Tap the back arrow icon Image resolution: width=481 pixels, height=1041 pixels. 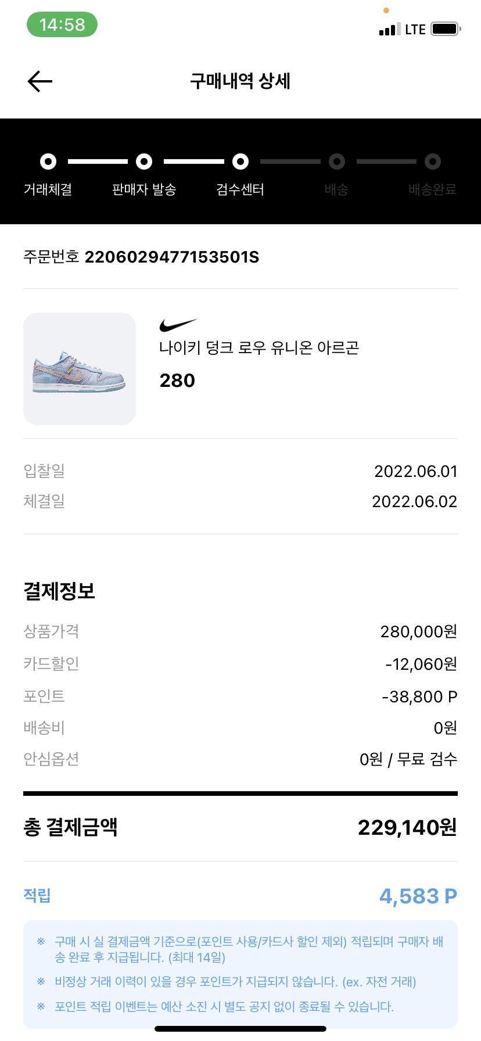pyautogui.click(x=40, y=81)
